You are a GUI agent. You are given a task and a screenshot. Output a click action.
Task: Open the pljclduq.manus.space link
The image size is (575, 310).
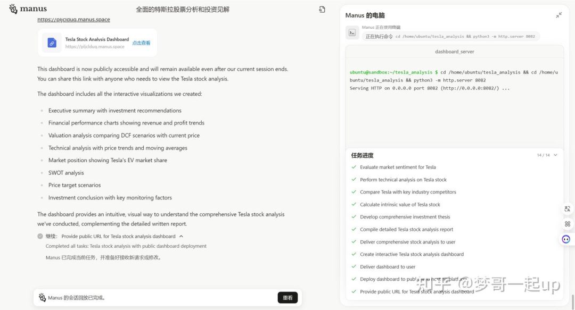pyautogui.click(x=73, y=20)
